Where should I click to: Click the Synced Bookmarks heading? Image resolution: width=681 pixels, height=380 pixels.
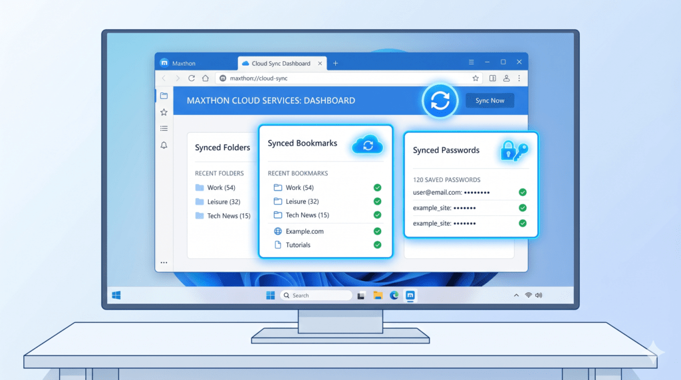[303, 143]
